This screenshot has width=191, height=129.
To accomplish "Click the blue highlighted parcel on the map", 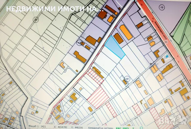I will [115, 47].
